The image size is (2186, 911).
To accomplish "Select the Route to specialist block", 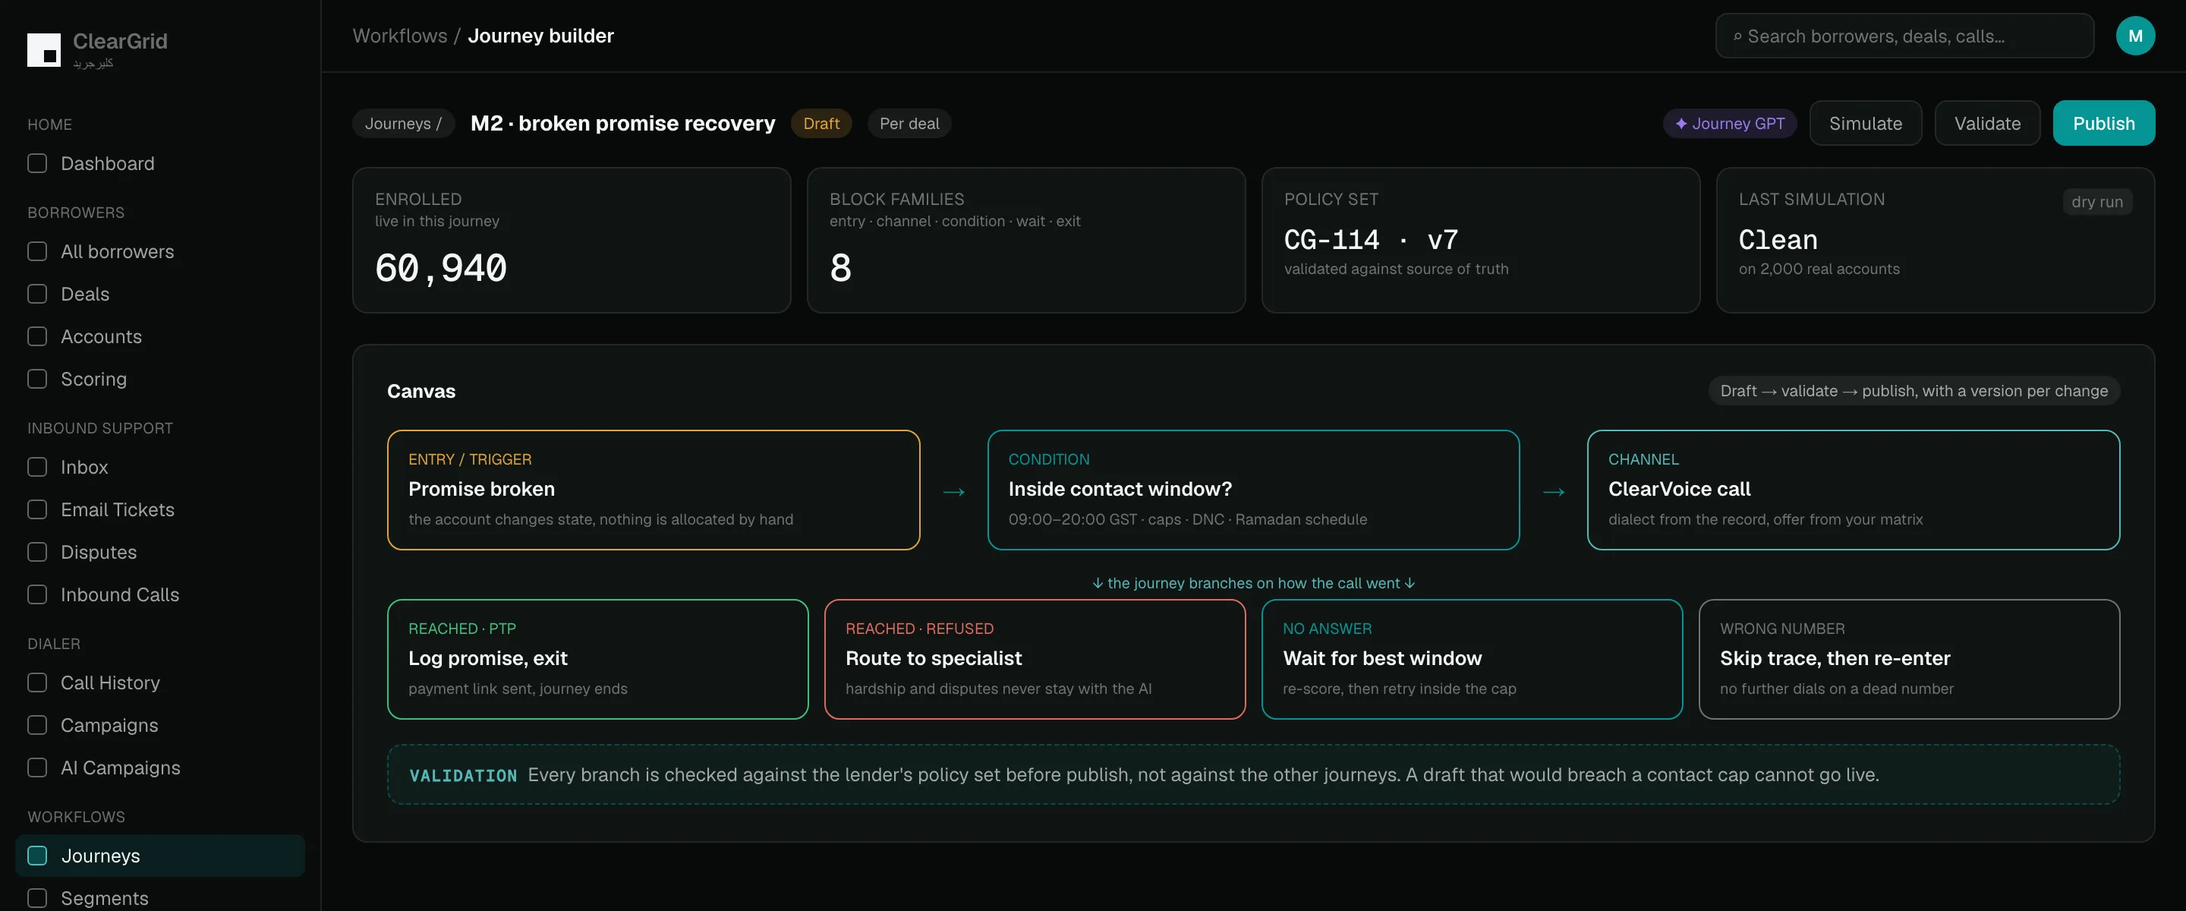I will [1035, 659].
